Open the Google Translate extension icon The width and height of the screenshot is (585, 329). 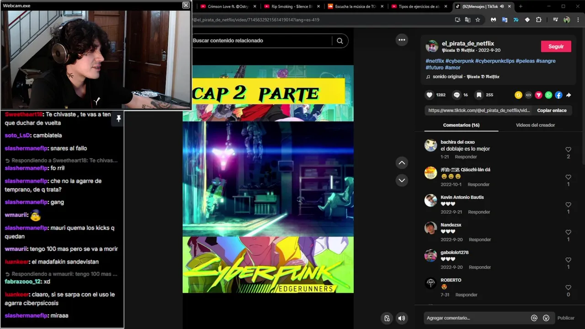pyautogui.click(x=505, y=20)
